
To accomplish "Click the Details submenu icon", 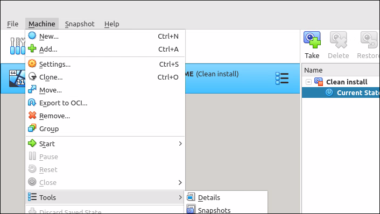I will [x=191, y=197].
